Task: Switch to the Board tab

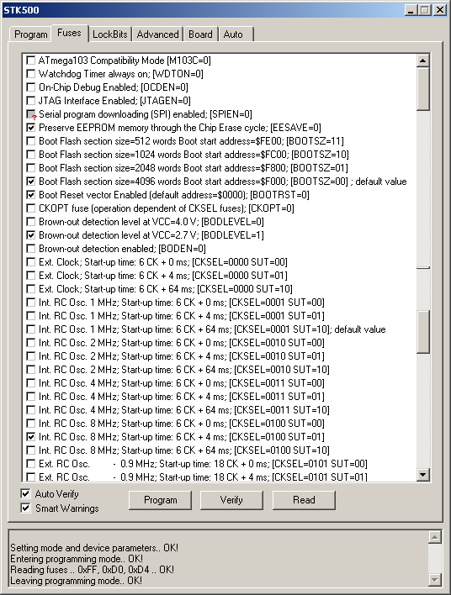Action: click(200, 34)
